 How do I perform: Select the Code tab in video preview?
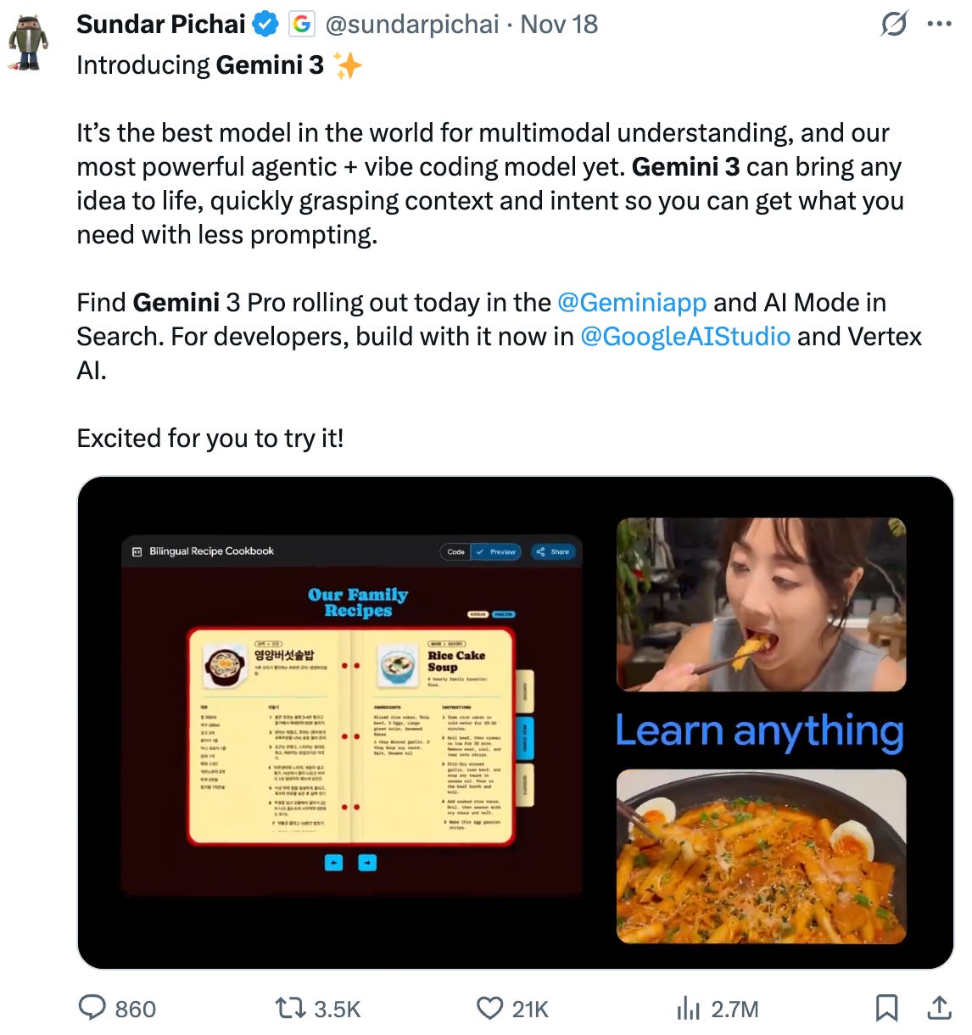click(455, 551)
